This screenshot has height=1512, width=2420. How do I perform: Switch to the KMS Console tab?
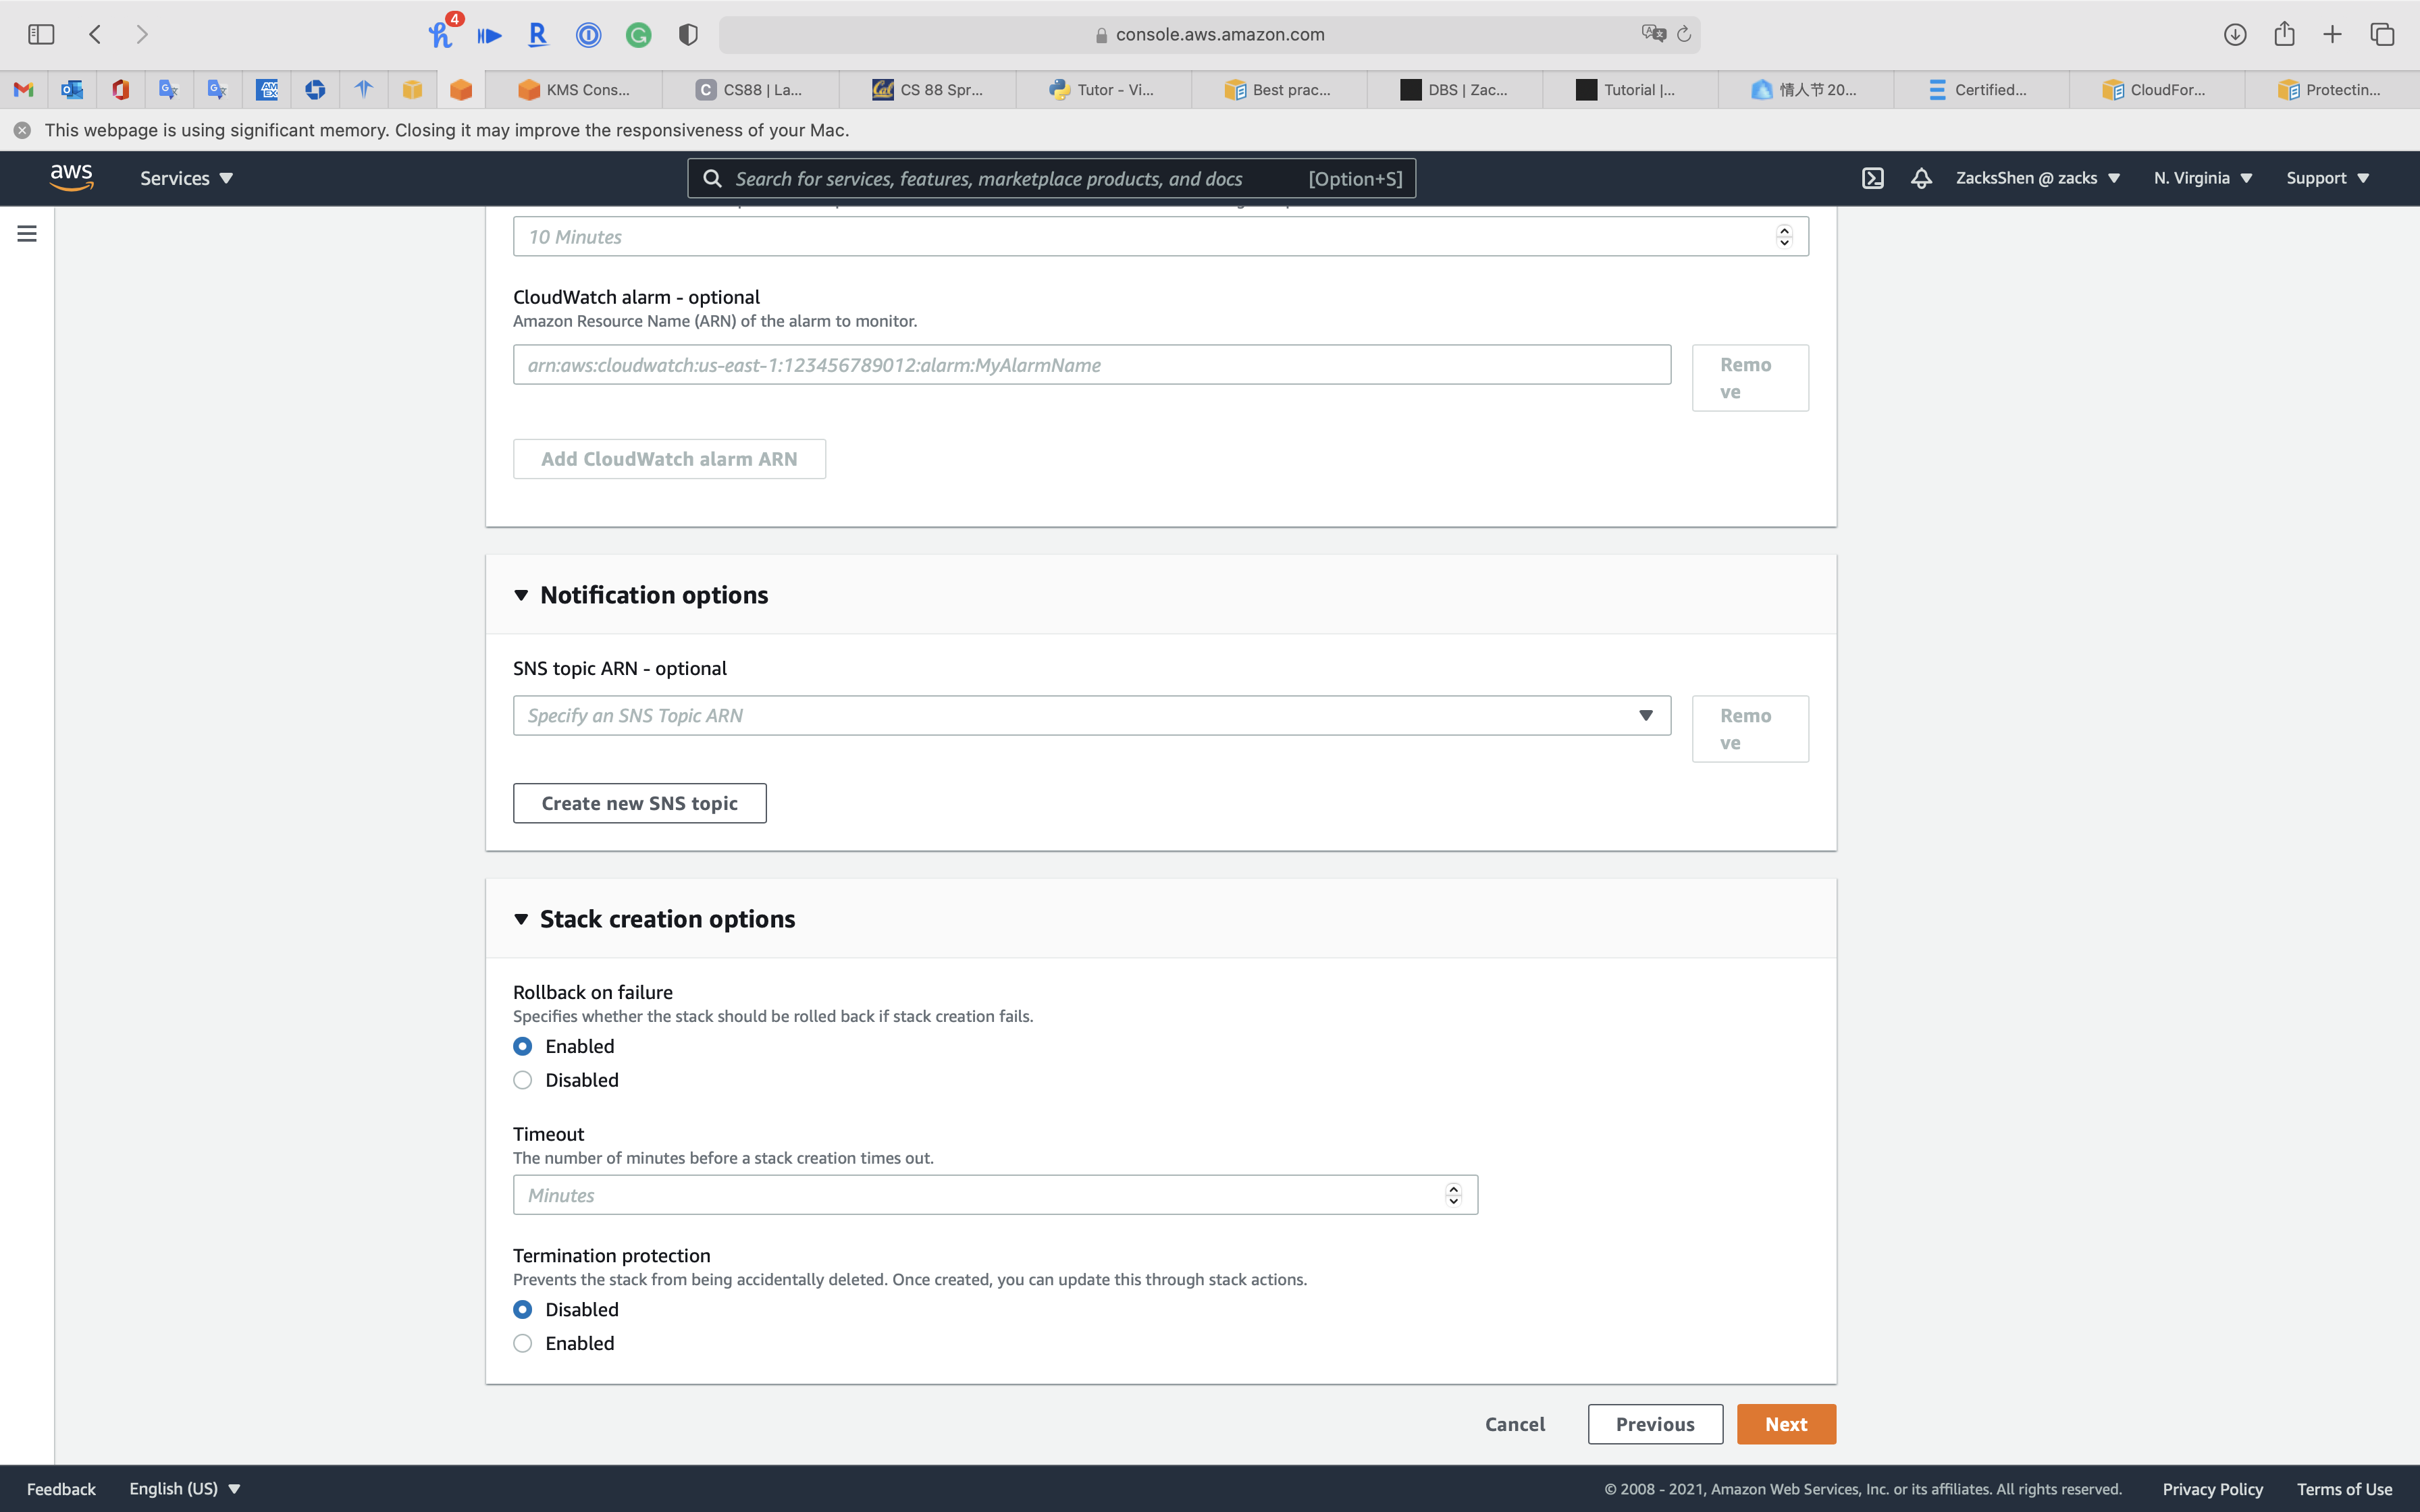point(575,90)
